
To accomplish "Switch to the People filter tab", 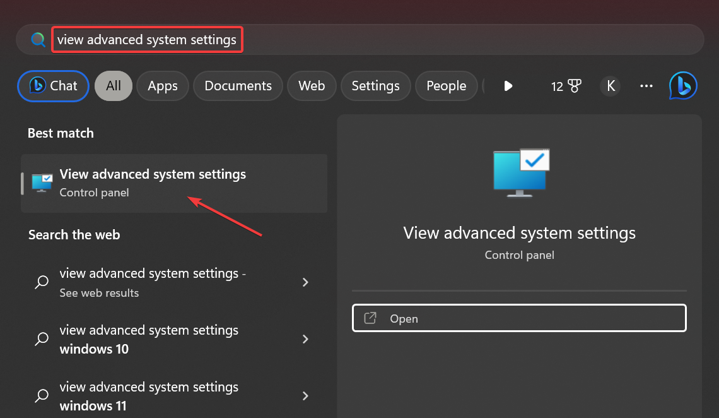I will [x=446, y=86].
